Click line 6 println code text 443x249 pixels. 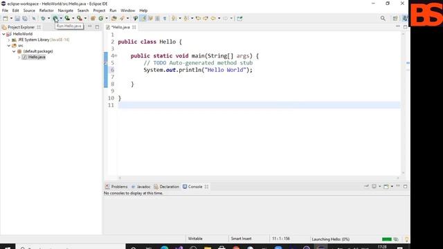point(198,70)
